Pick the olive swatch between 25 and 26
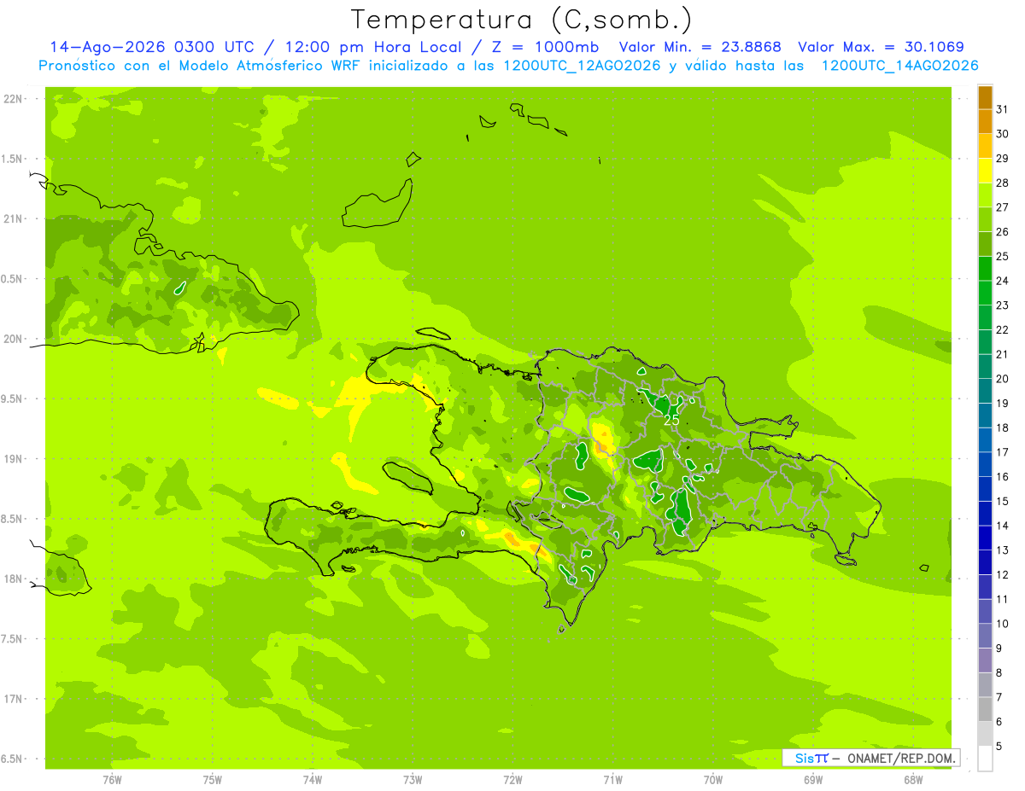This screenshot has width=1025, height=791. pos(985,244)
